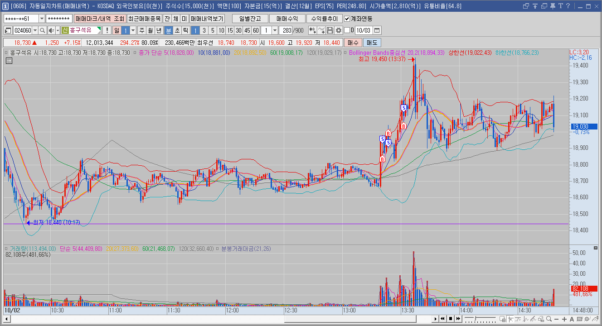This screenshot has height=326, width=602.
Task: Click the stock search magnifier icon
Action: tap(43, 30)
